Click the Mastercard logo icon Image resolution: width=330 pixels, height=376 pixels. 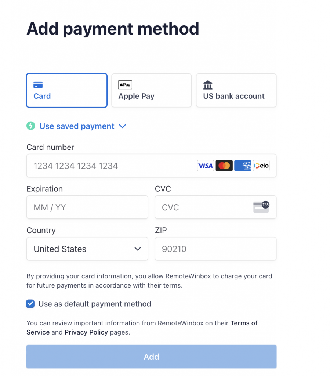tap(224, 166)
